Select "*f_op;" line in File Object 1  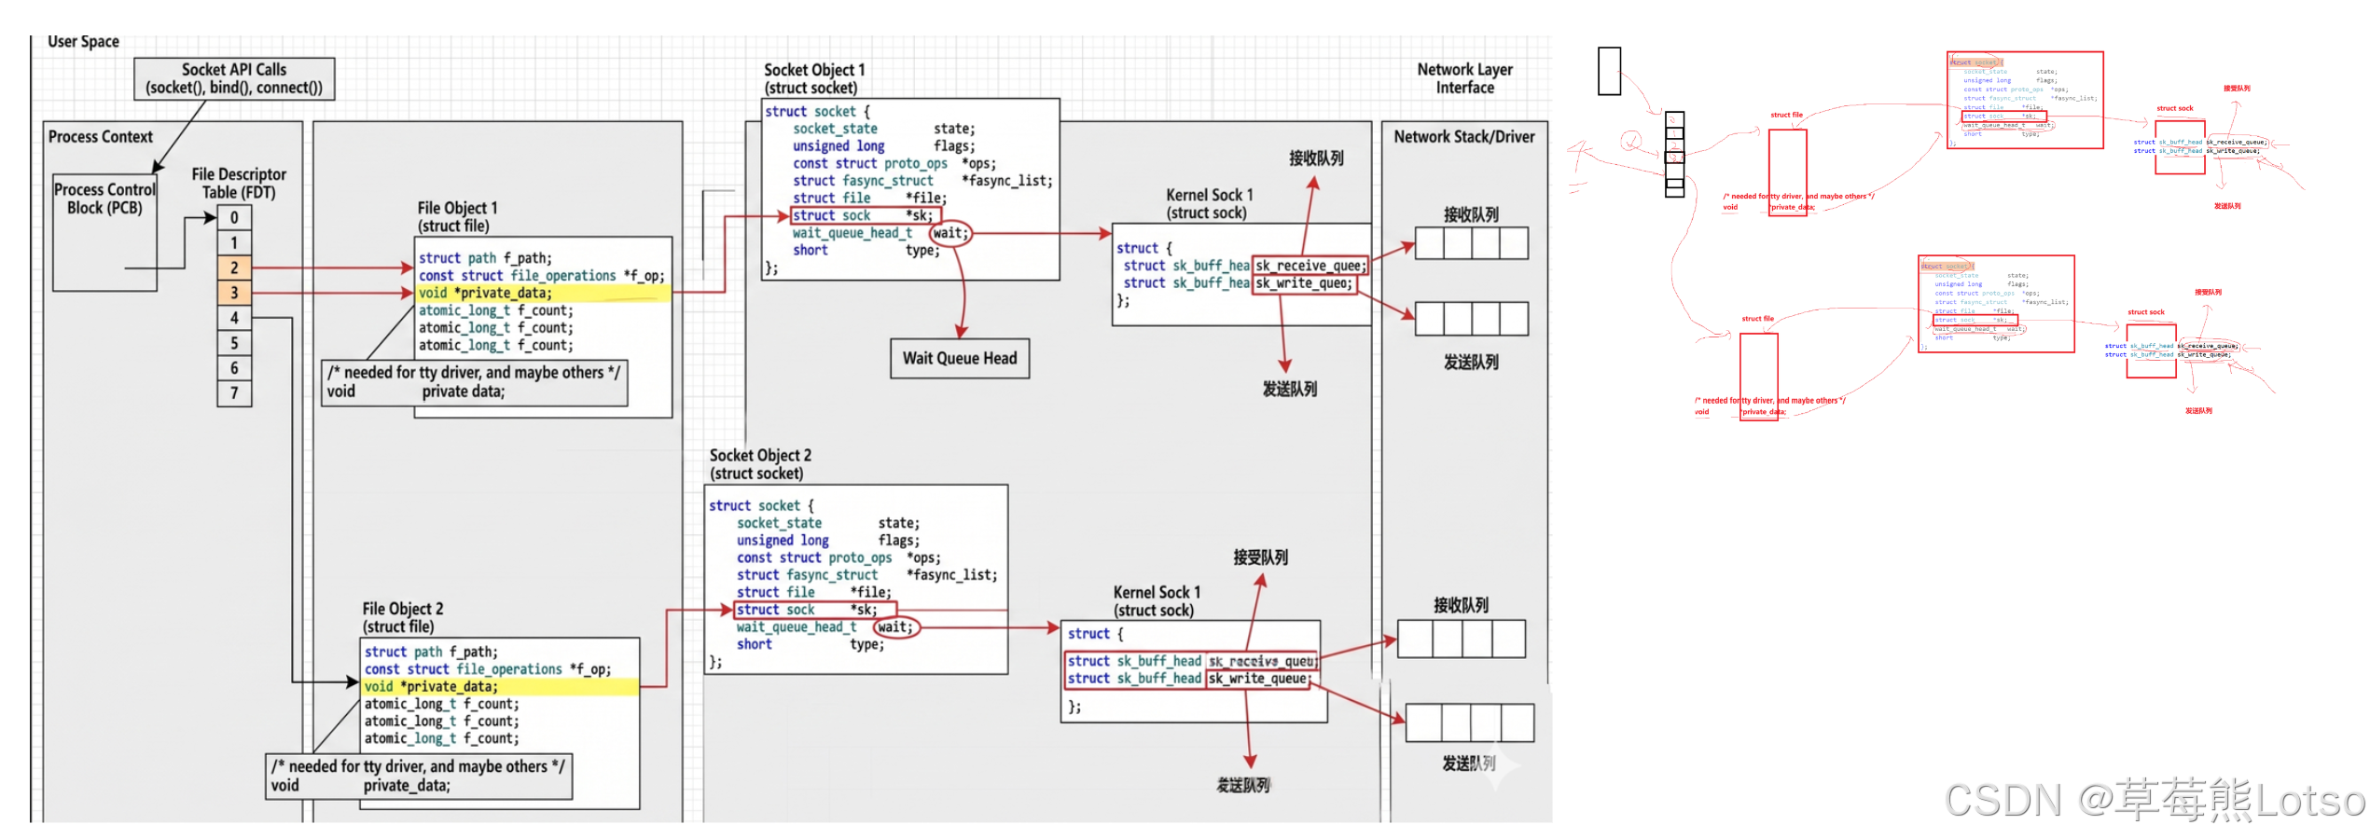[541, 276]
